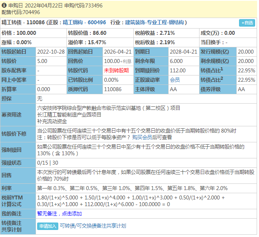Click the 当日换手 cell
This screenshot has width=259, height=237.
coord(228,43)
